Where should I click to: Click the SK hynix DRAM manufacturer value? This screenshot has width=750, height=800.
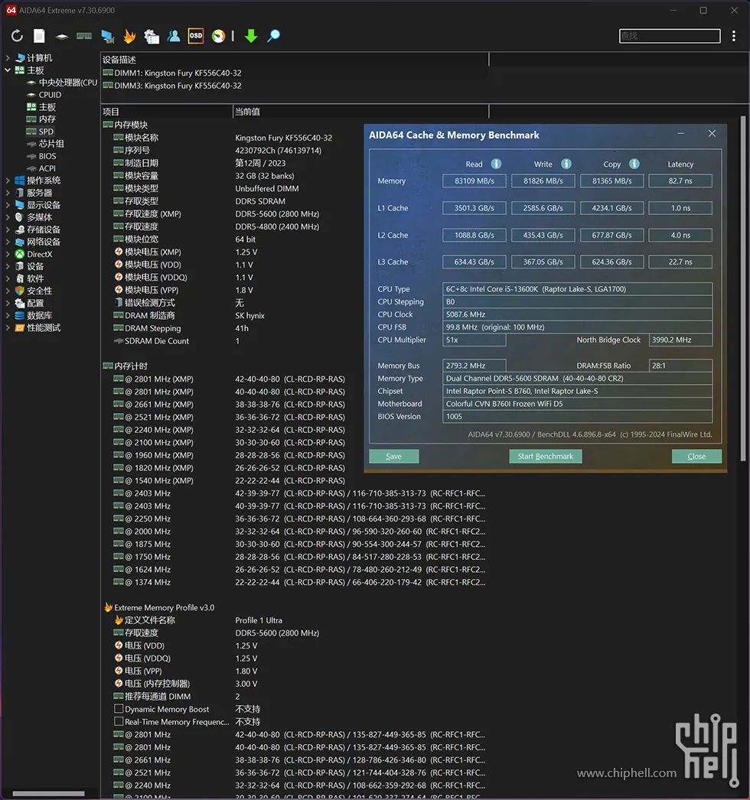click(x=249, y=316)
